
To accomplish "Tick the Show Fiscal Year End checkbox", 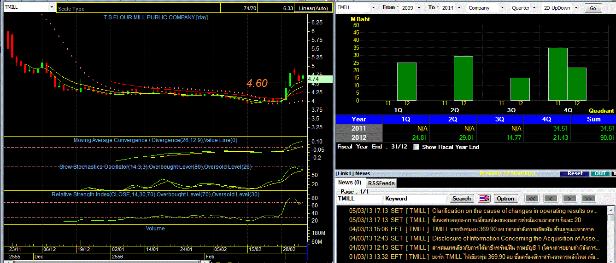I will tap(417, 147).
